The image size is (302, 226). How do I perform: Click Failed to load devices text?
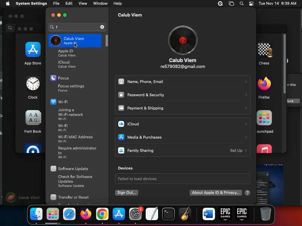(137, 179)
